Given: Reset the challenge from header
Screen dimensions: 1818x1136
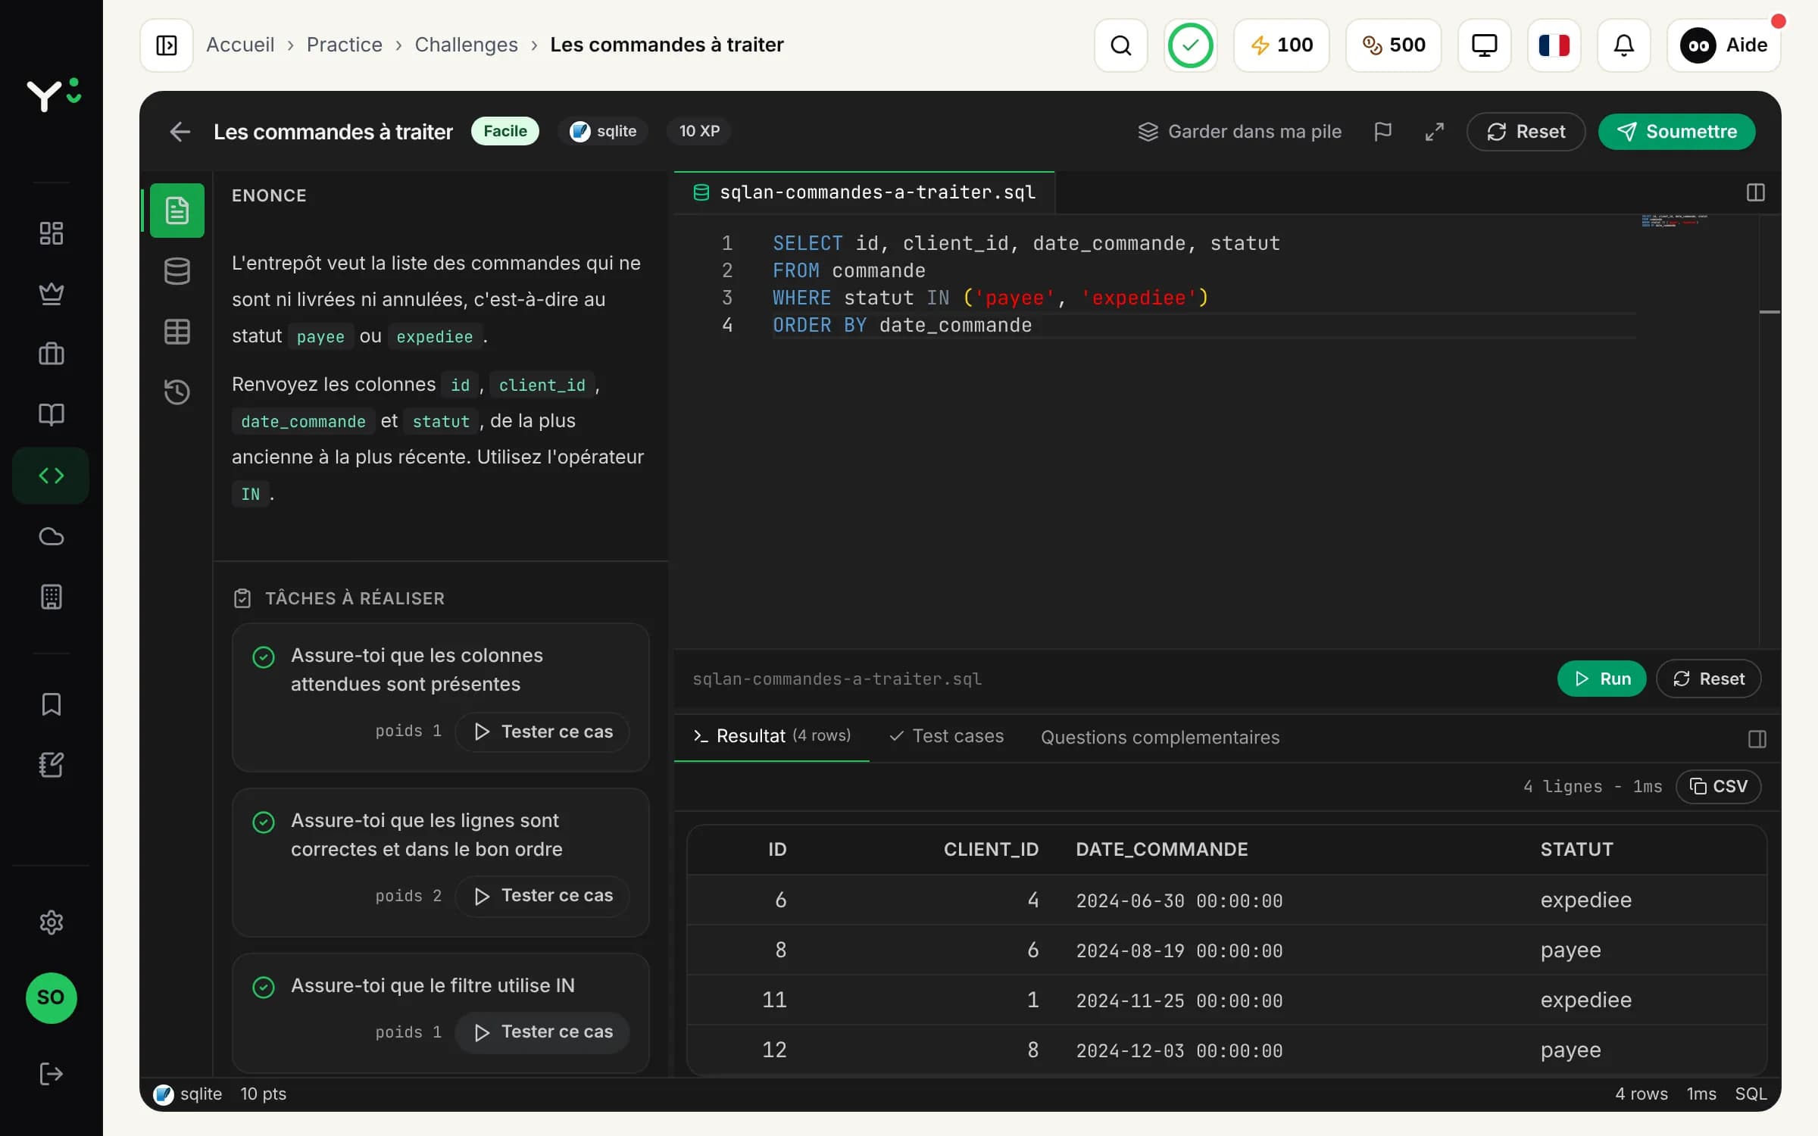Looking at the screenshot, I should [1526, 132].
